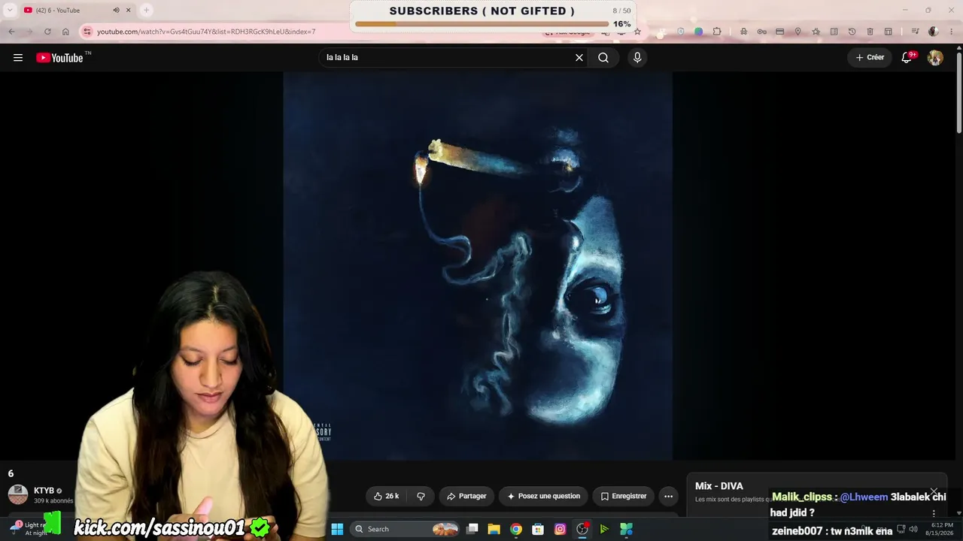Click the Créer button

pos(870,58)
